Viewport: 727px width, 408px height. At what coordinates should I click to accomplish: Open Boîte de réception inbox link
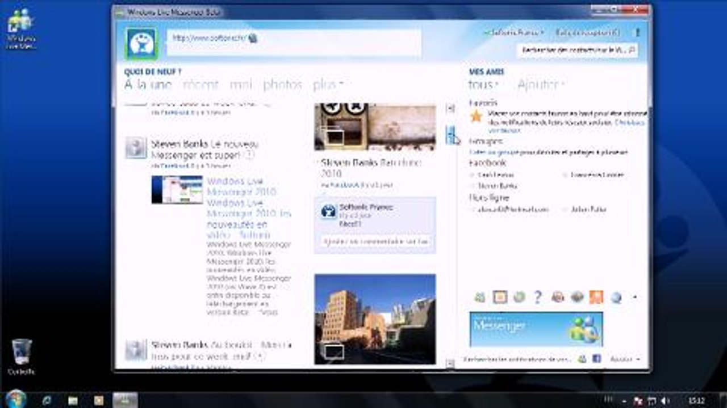tap(587, 33)
